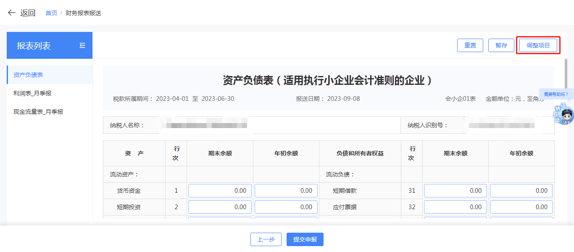Click the 需要帮助吗 help bubble
The height and width of the screenshot is (252, 574).
556,94
